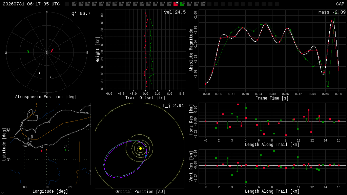Click the vel 24.5 readout
This screenshot has width=347, height=195.
[175, 12]
